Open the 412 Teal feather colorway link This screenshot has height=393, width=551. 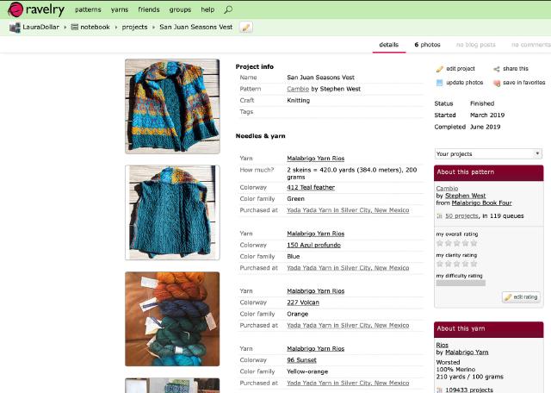coord(311,188)
